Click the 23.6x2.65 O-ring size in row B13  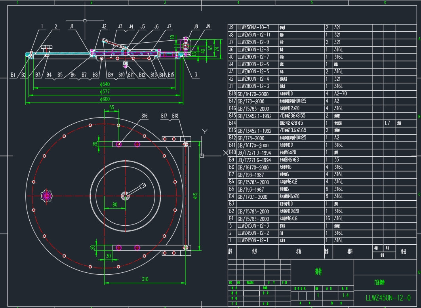point(297,130)
